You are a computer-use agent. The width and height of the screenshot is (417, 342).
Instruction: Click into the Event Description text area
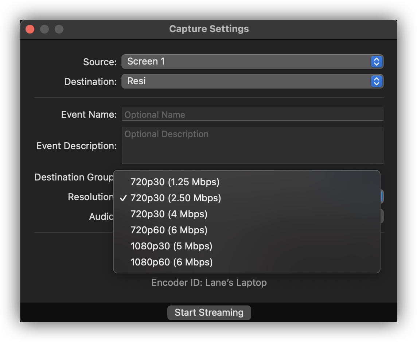pos(252,145)
